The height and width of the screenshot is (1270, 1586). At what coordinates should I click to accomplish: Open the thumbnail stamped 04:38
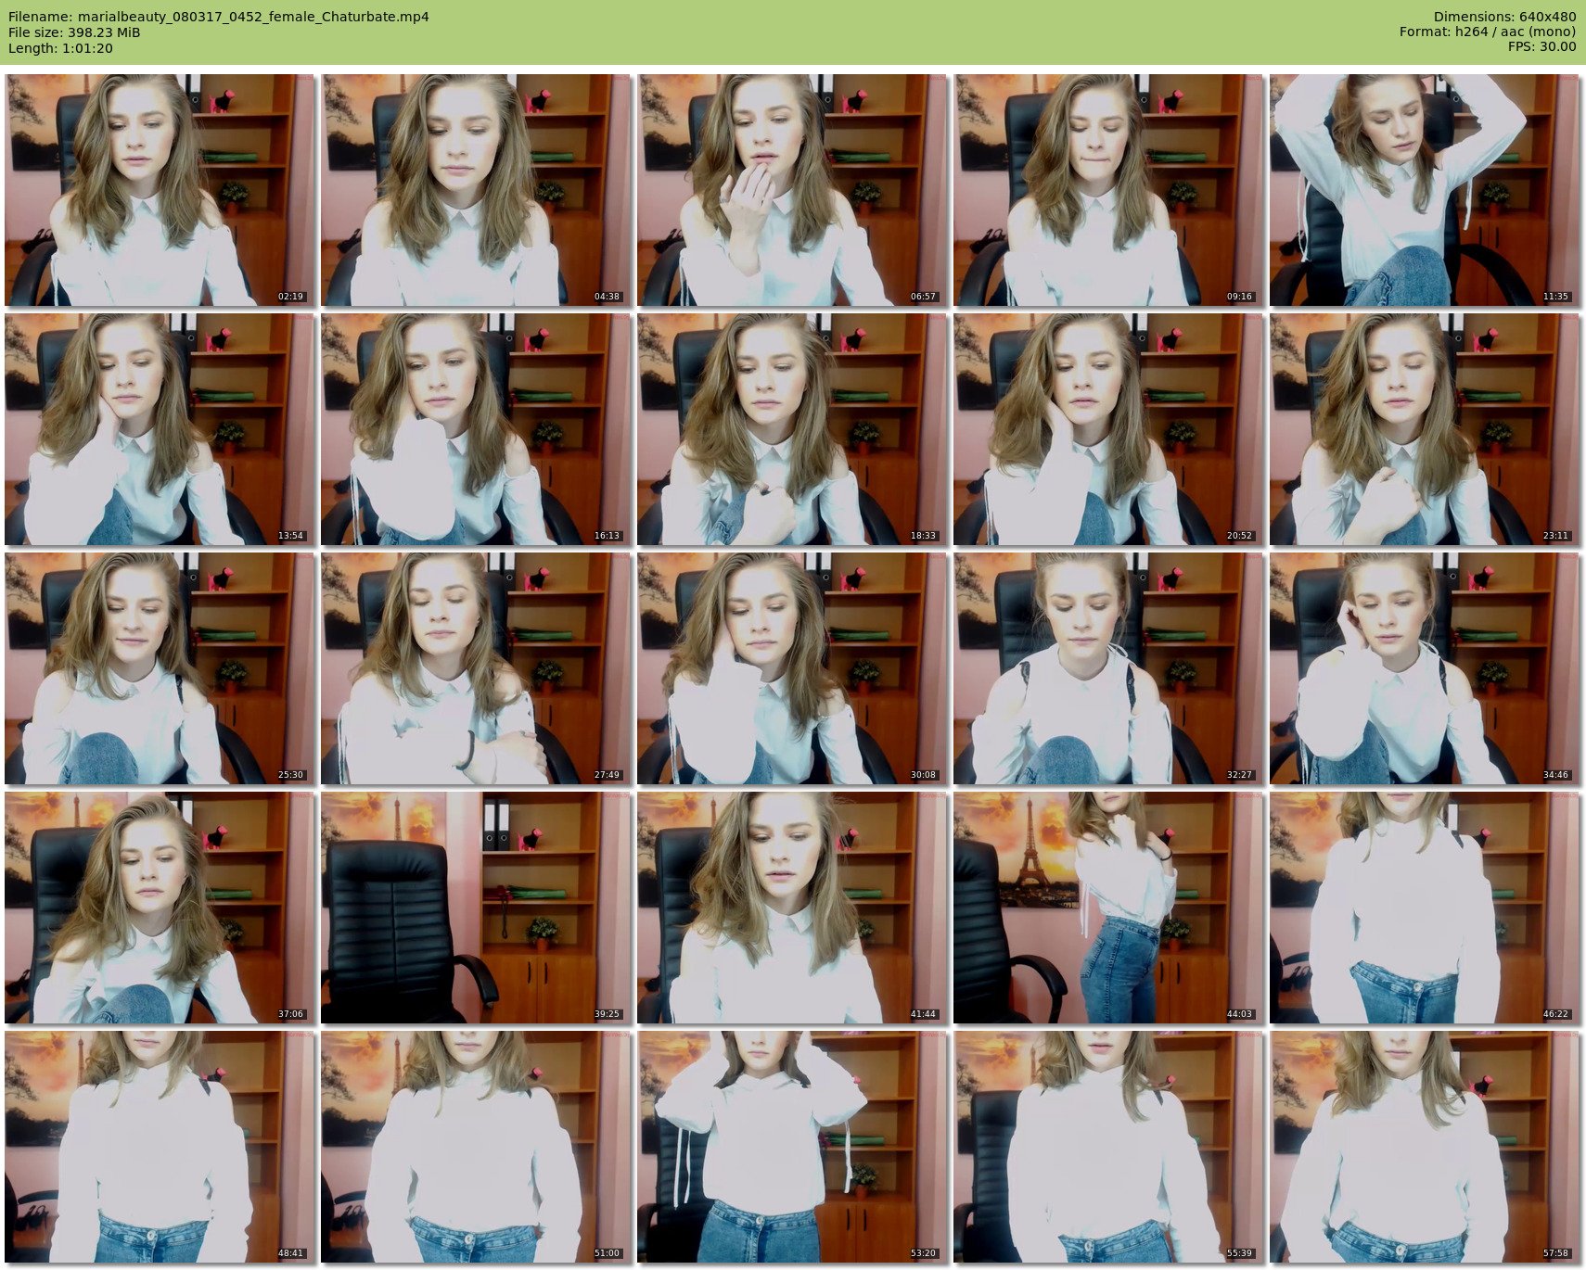tap(476, 190)
